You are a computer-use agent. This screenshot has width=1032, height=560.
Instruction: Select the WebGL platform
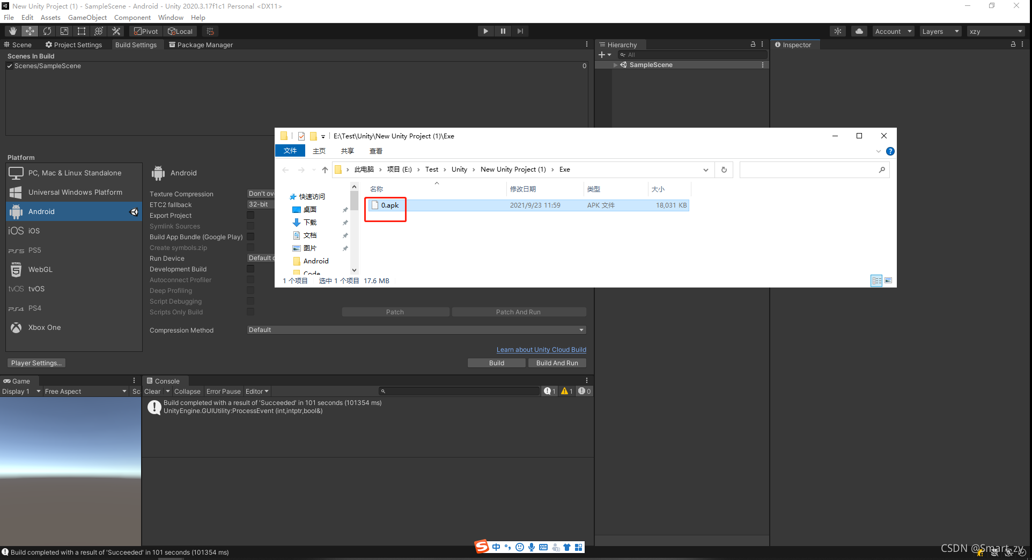click(74, 269)
